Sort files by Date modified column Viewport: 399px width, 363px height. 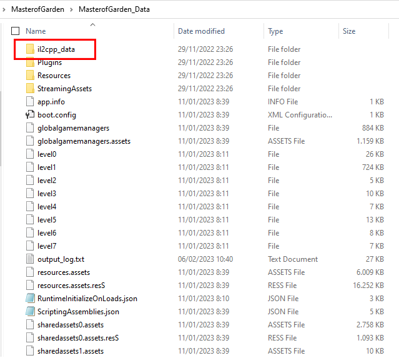[201, 31]
